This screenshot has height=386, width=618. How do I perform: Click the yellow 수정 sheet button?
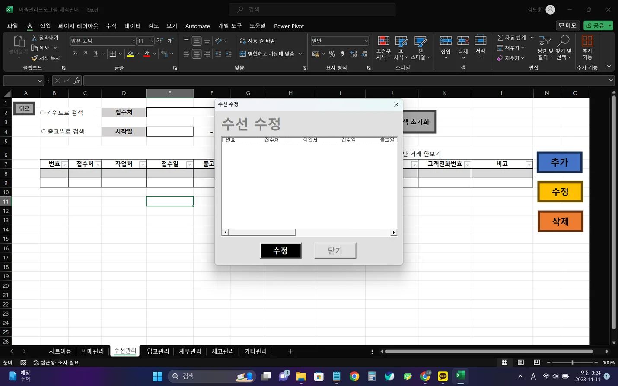[560, 192]
